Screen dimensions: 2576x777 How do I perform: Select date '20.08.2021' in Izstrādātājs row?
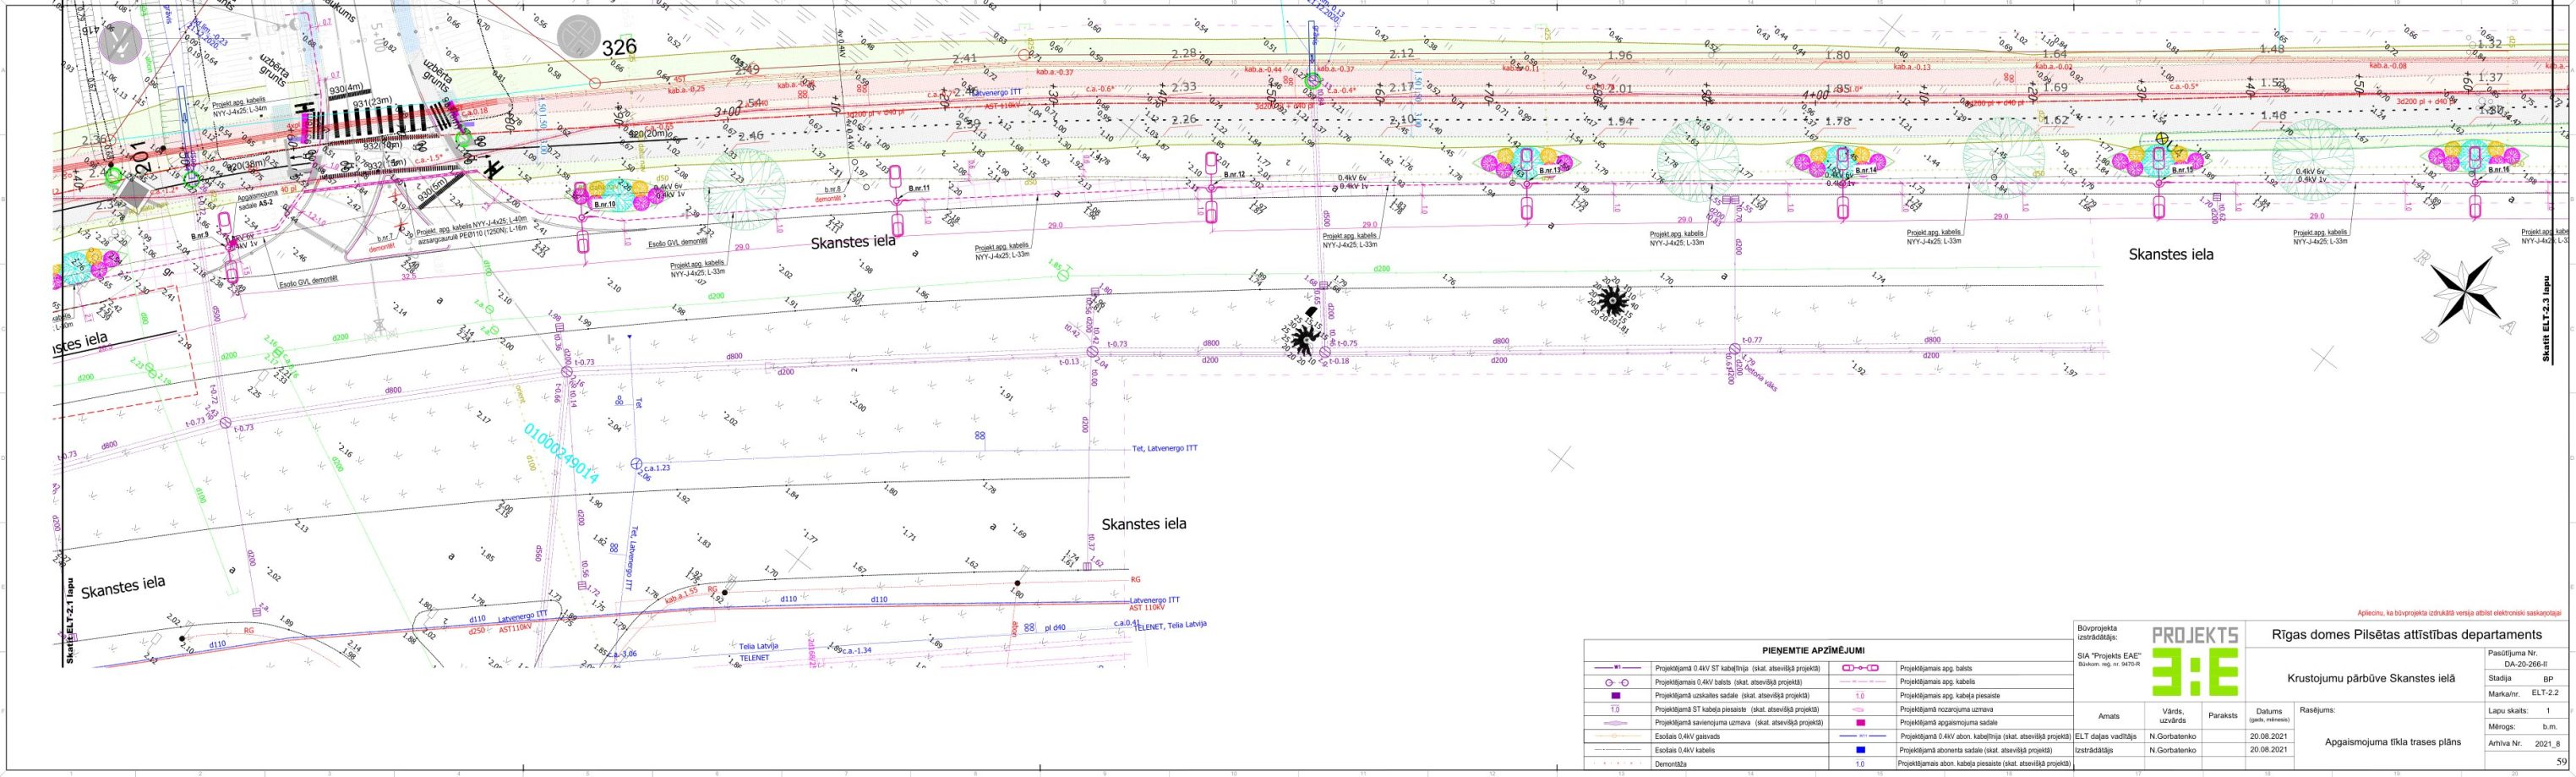[x=2268, y=749]
